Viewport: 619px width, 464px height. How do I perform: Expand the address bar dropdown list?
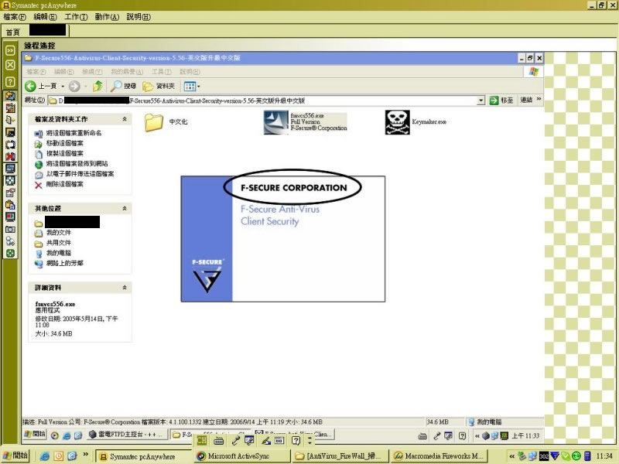(x=480, y=101)
